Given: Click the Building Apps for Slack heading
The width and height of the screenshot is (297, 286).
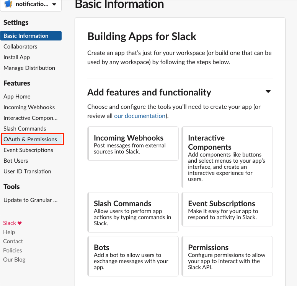Looking at the screenshot, I should (142, 37).
